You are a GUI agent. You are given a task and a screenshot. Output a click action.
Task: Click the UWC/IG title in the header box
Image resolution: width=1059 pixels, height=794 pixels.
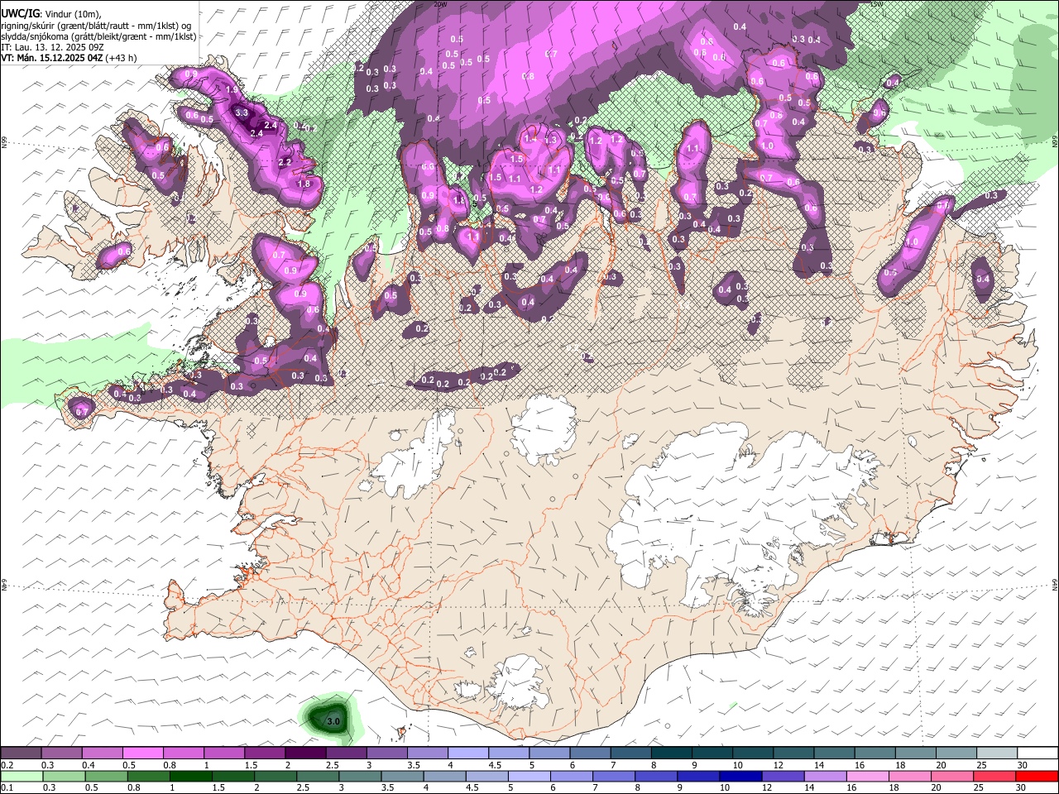pos(20,14)
